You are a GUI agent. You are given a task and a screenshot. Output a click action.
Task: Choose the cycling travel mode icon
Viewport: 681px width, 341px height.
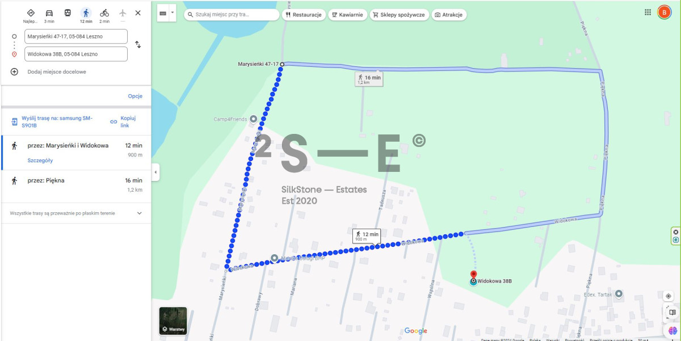tap(104, 13)
